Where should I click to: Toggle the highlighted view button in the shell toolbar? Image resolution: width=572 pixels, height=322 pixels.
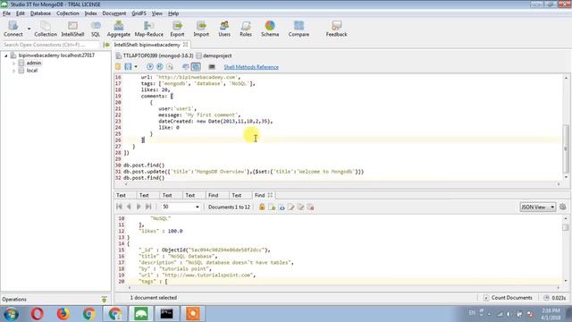tap(196, 67)
